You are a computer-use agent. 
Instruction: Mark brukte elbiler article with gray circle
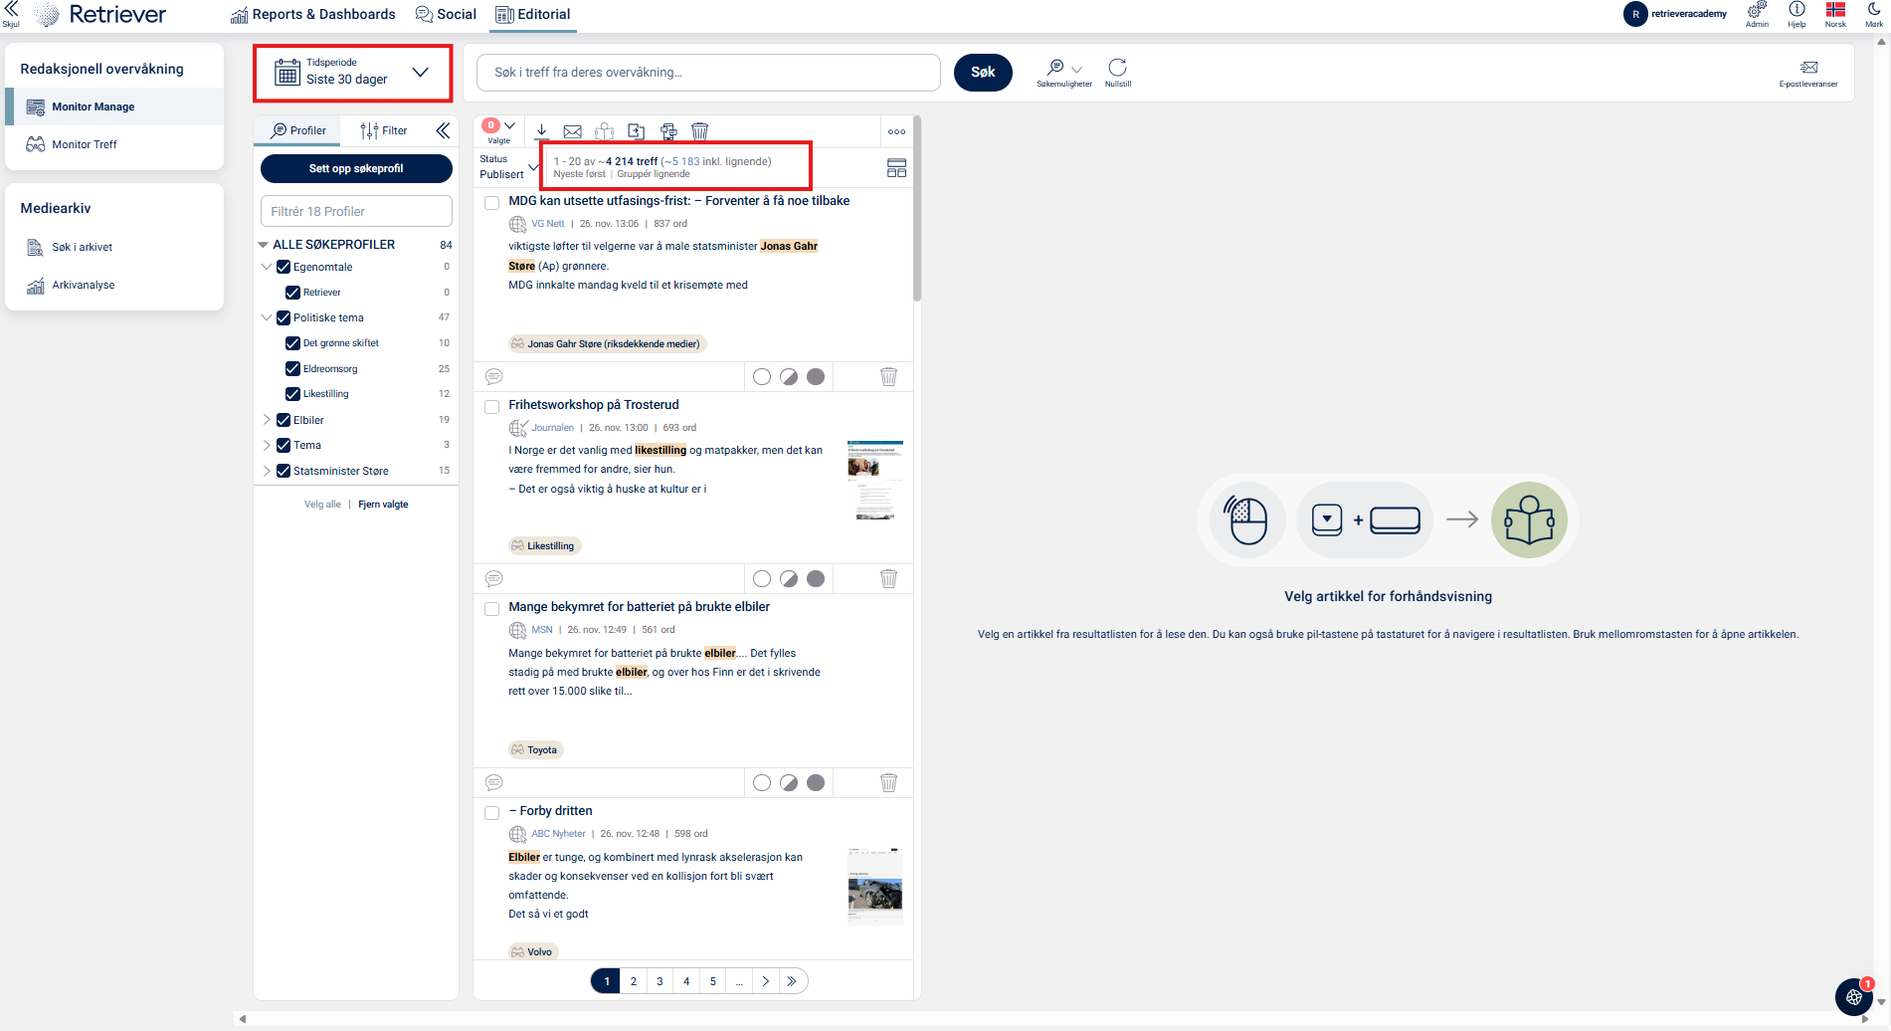point(816,782)
